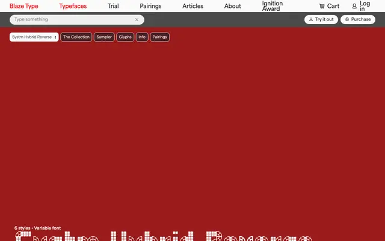This screenshot has width=385, height=241.
Task: Open the Info section tab
Action: click(x=142, y=37)
